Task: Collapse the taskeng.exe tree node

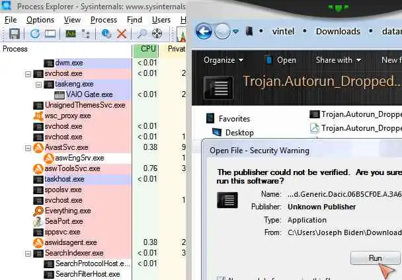Action: tap(38, 85)
